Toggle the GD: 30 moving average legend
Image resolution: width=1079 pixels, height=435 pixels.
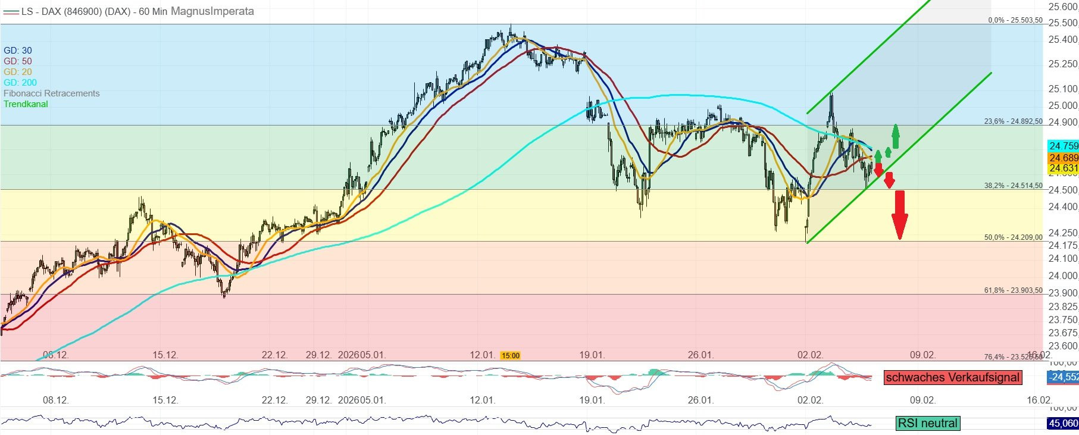18,51
